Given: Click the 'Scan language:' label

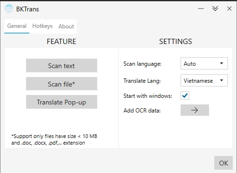Looking at the screenshot, I should [x=142, y=64].
